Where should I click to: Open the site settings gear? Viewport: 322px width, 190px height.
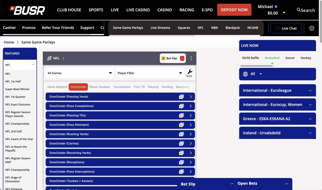point(312,28)
